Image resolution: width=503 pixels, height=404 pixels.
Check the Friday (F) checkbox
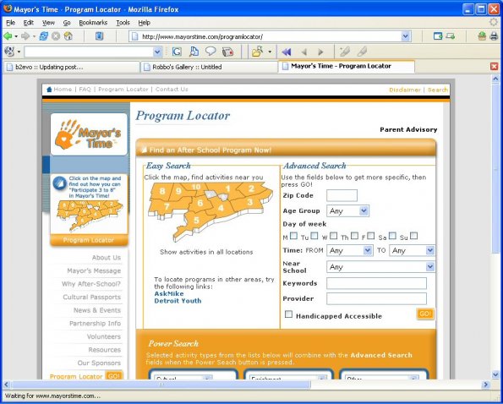371,236
